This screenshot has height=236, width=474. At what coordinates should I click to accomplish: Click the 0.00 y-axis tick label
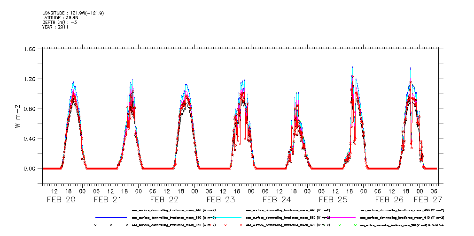coord(29,169)
